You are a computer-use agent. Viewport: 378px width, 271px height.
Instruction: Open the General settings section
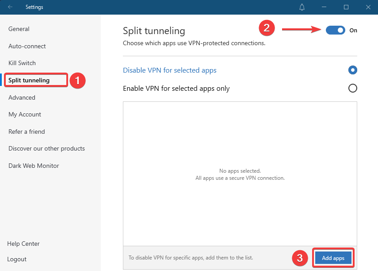(x=19, y=29)
